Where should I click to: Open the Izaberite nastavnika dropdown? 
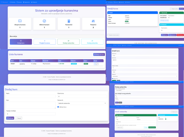click(x=82, y=103)
